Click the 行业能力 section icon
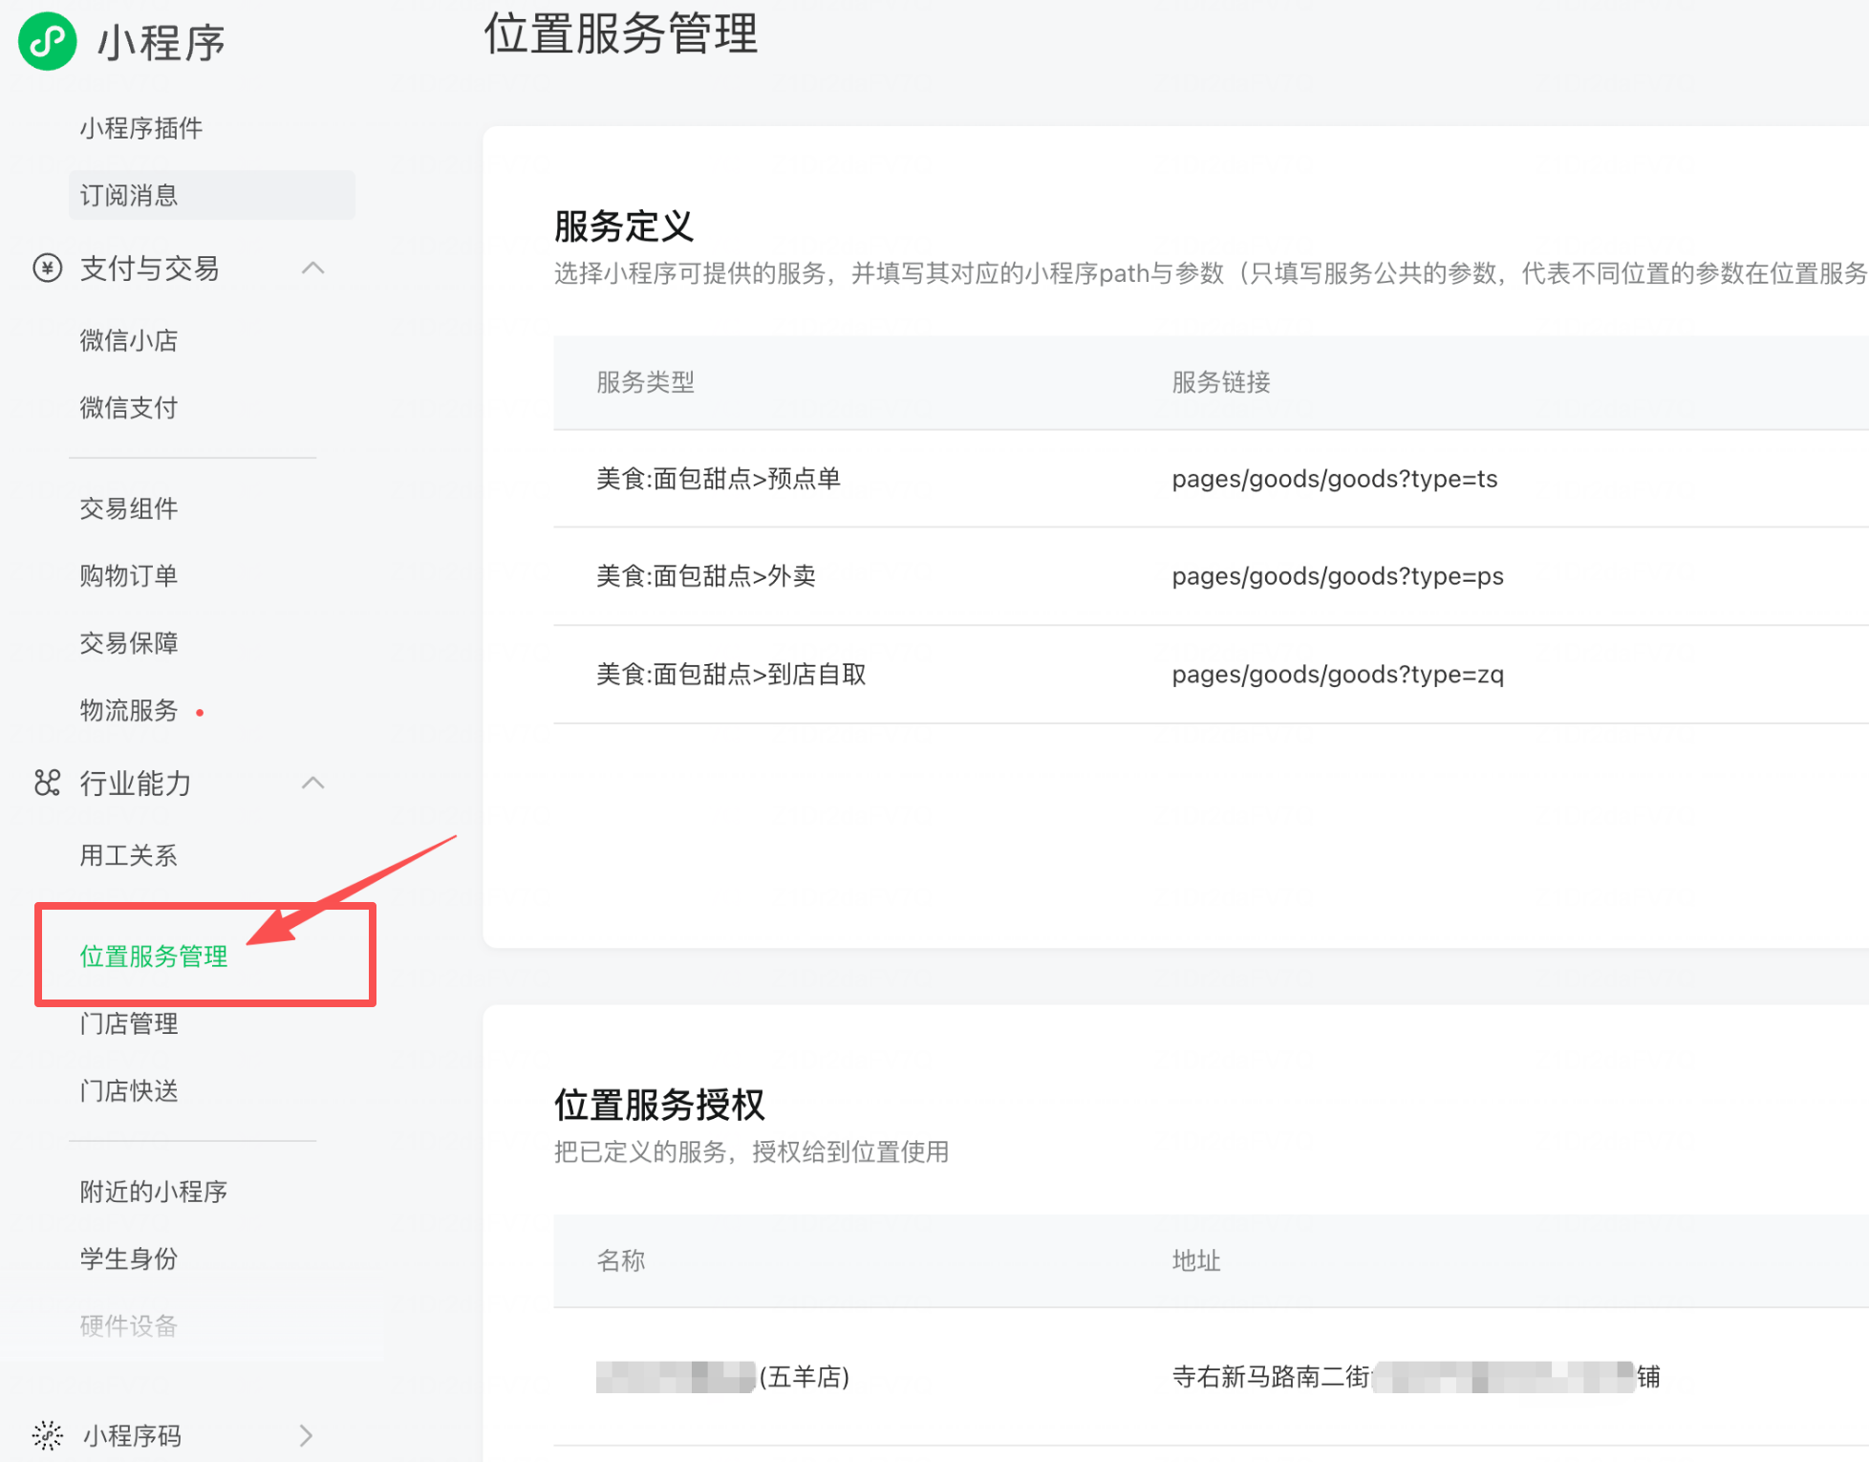Image resolution: width=1869 pixels, height=1462 pixels. click(48, 784)
